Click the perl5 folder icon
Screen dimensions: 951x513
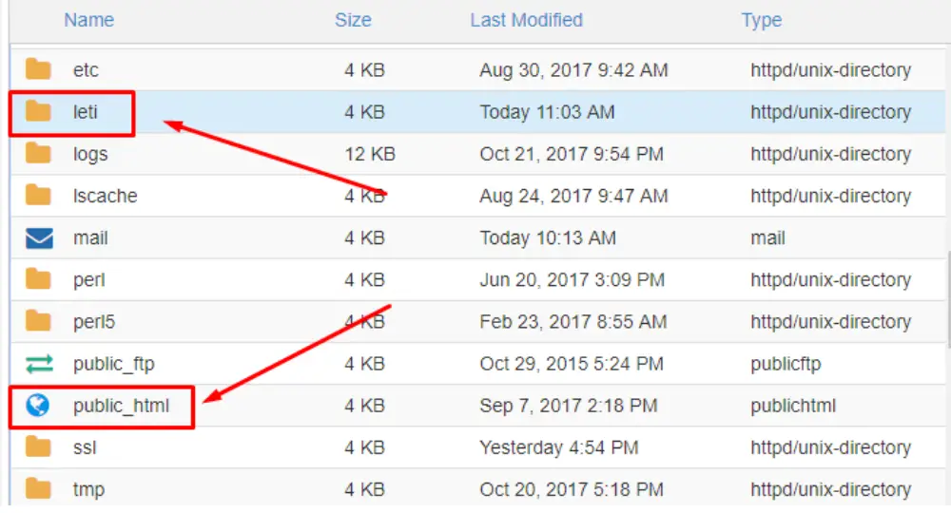click(38, 321)
